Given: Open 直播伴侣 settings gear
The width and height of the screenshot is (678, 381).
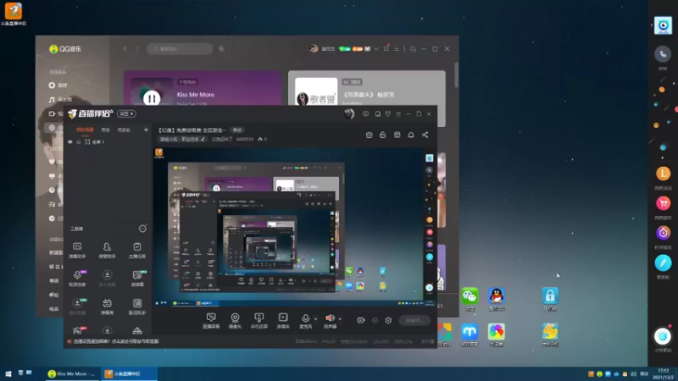Looking at the screenshot, I should pyautogui.click(x=388, y=321).
